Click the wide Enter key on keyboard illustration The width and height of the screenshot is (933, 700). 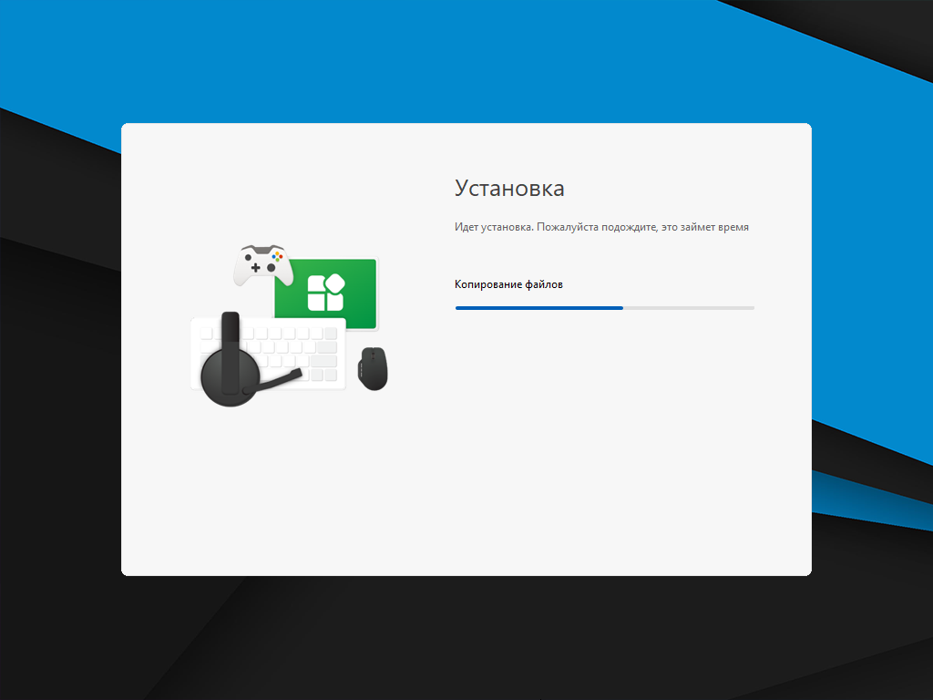point(323,361)
